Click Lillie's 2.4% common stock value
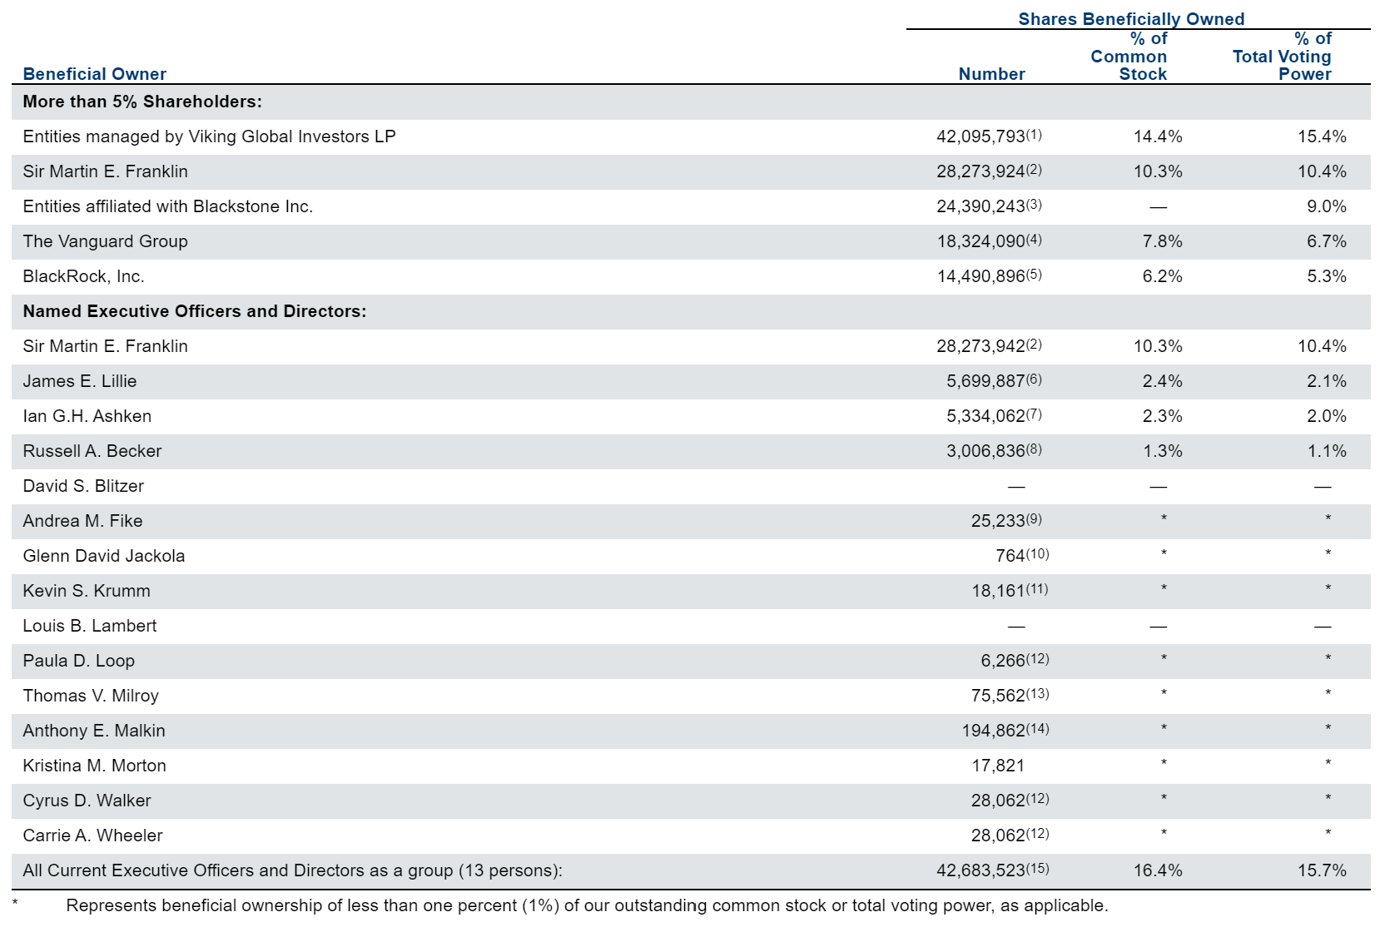1385x942 pixels. 1162,381
